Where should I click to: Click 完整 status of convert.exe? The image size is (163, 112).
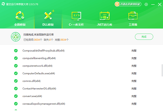pos(134,96)
